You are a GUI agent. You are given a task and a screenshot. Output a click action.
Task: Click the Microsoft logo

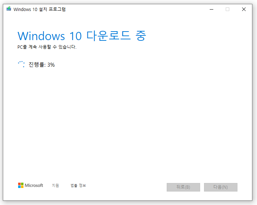click(x=31, y=185)
